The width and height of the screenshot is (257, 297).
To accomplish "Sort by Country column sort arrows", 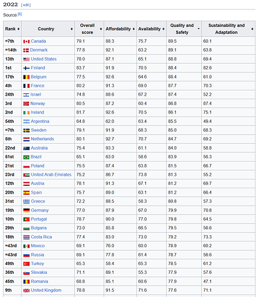I will pyautogui.click(x=72, y=29).
